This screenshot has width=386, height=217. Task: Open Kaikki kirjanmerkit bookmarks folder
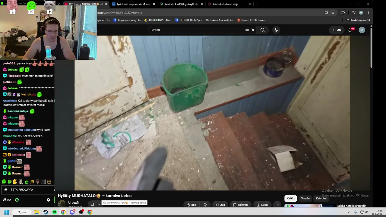click(x=358, y=20)
